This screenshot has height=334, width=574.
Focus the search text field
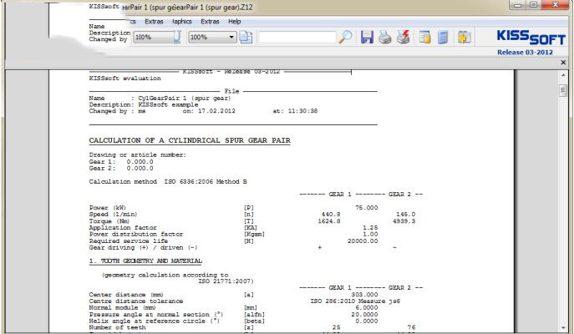(297, 37)
